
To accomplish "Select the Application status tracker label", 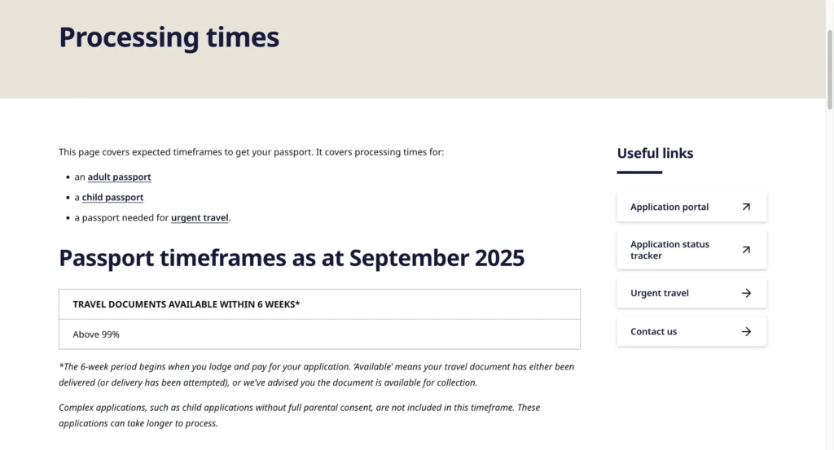I will coord(669,250).
